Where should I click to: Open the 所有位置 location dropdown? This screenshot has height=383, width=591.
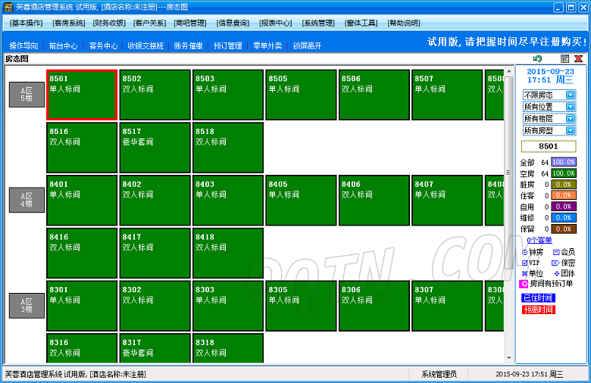[x=571, y=107]
